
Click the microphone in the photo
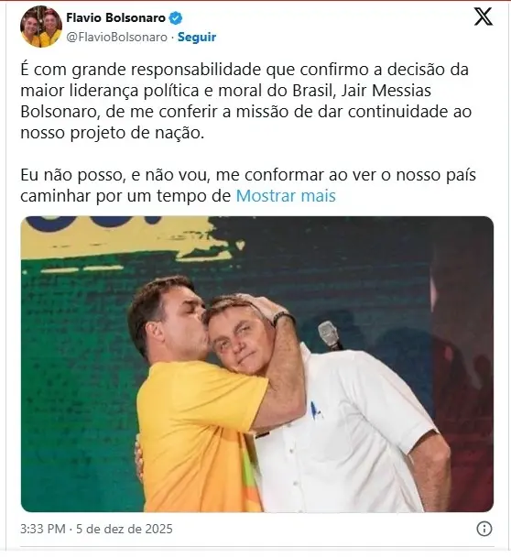click(329, 336)
